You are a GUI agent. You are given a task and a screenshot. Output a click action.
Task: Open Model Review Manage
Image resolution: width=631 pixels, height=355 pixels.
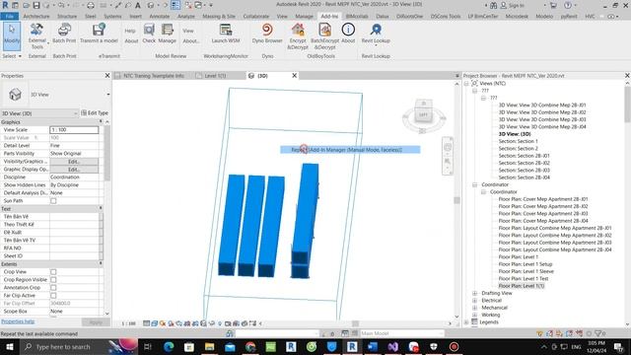click(167, 34)
